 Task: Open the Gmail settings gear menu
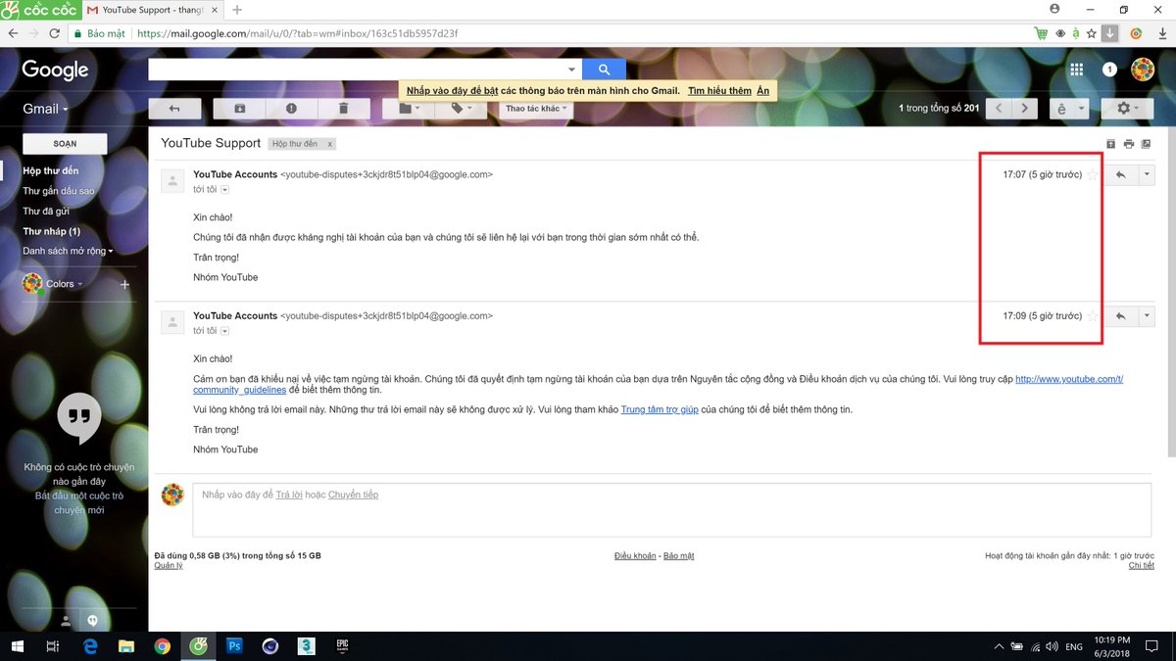1128,109
